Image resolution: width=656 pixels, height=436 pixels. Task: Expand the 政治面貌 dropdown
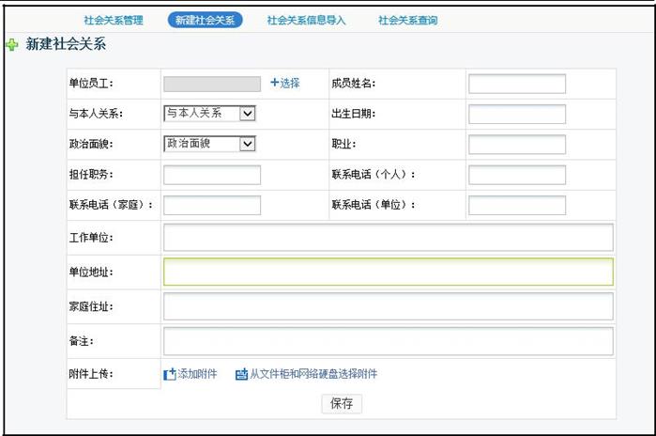tap(209, 144)
